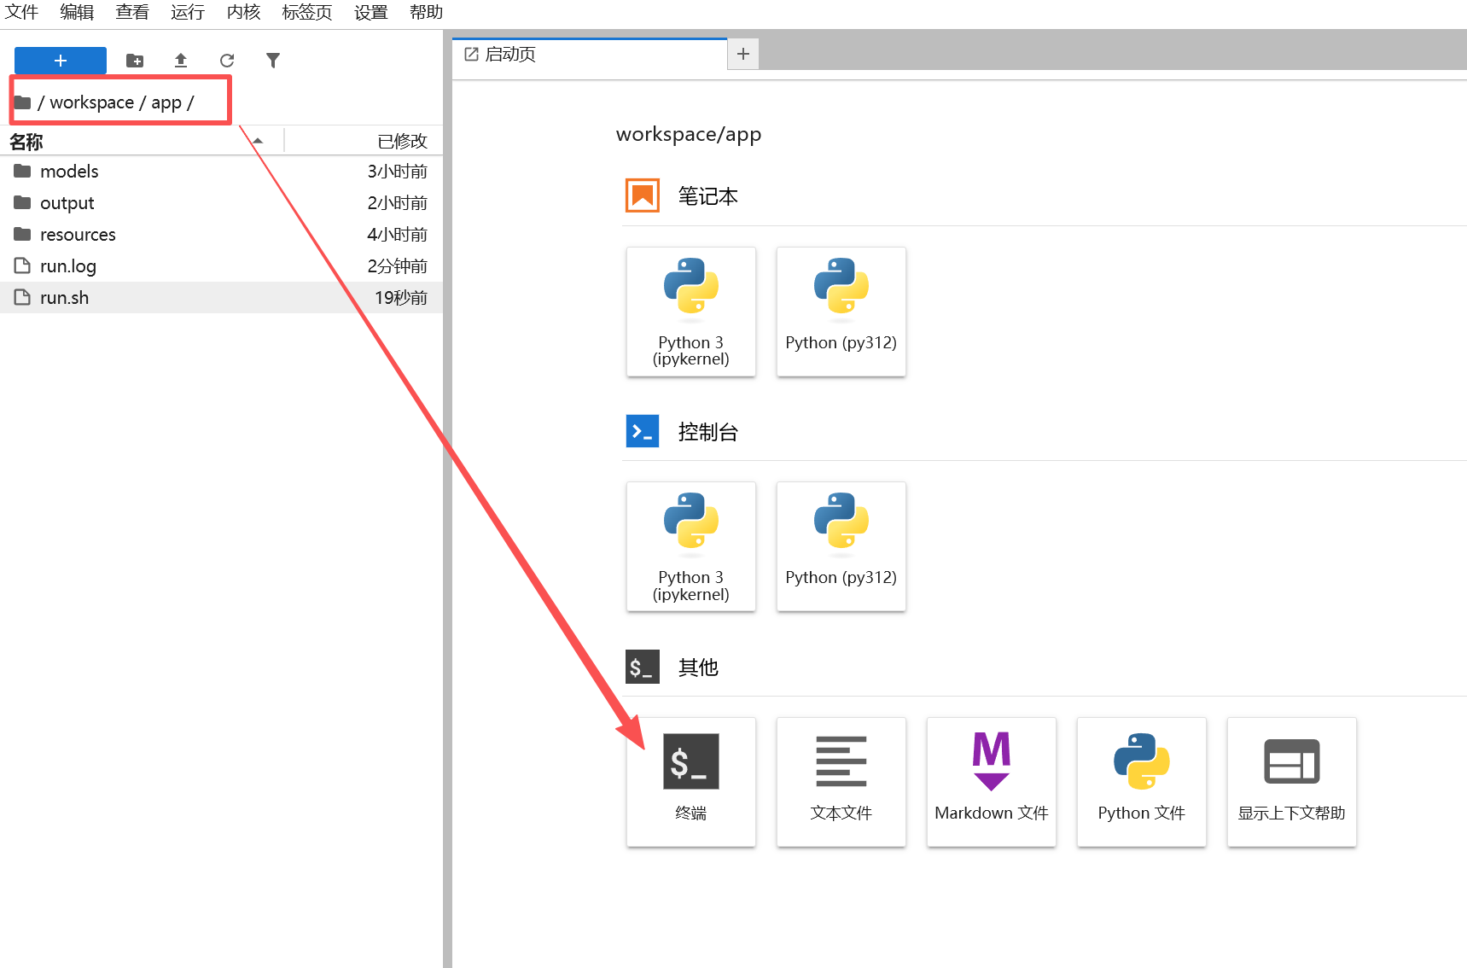Screen dimensions: 1467x968
Task: Create a new Python 文件
Action: (1142, 782)
